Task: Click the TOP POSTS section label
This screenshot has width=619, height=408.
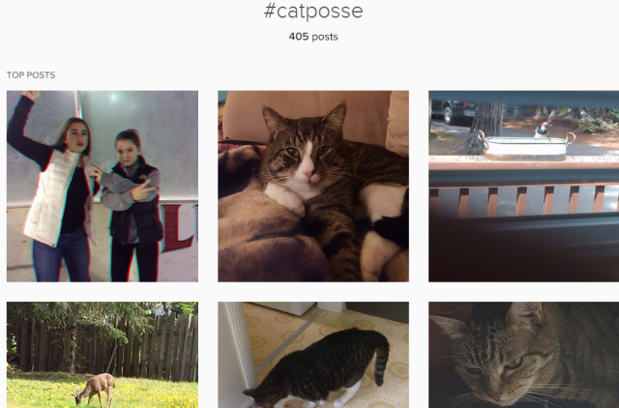Action: (x=31, y=75)
